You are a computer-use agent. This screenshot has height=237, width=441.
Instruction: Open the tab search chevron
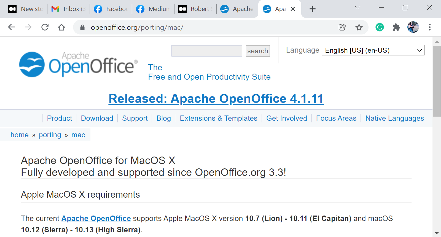point(358,8)
